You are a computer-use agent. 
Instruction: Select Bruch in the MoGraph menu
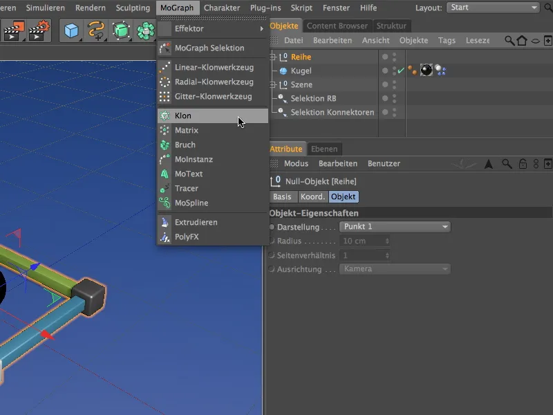(213, 145)
